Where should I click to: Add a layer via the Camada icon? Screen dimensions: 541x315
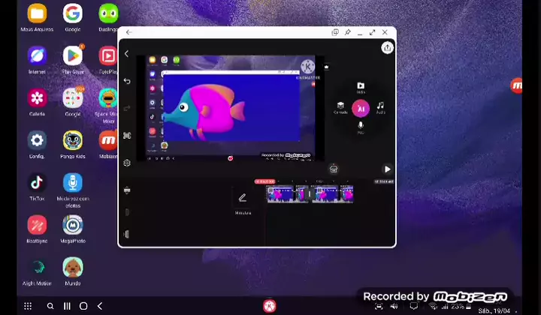click(x=340, y=107)
